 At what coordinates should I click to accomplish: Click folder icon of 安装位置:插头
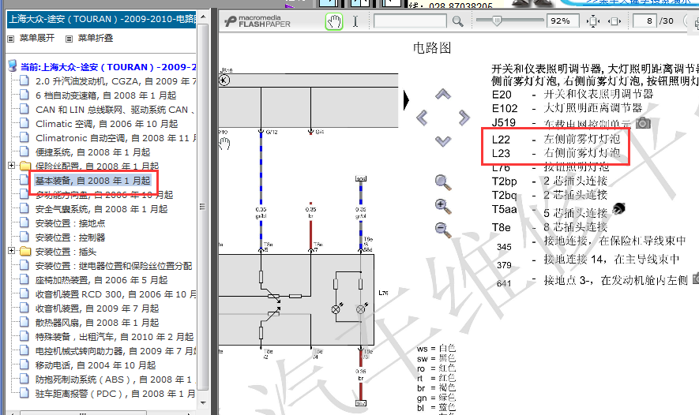point(25,252)
